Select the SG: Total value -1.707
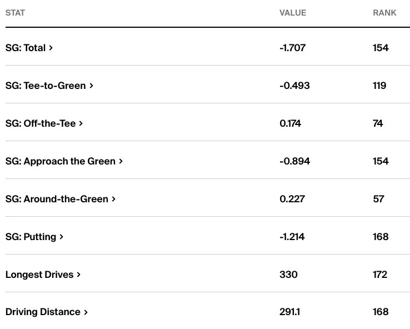Screen dimensions: 410x329 pos(293,48)
